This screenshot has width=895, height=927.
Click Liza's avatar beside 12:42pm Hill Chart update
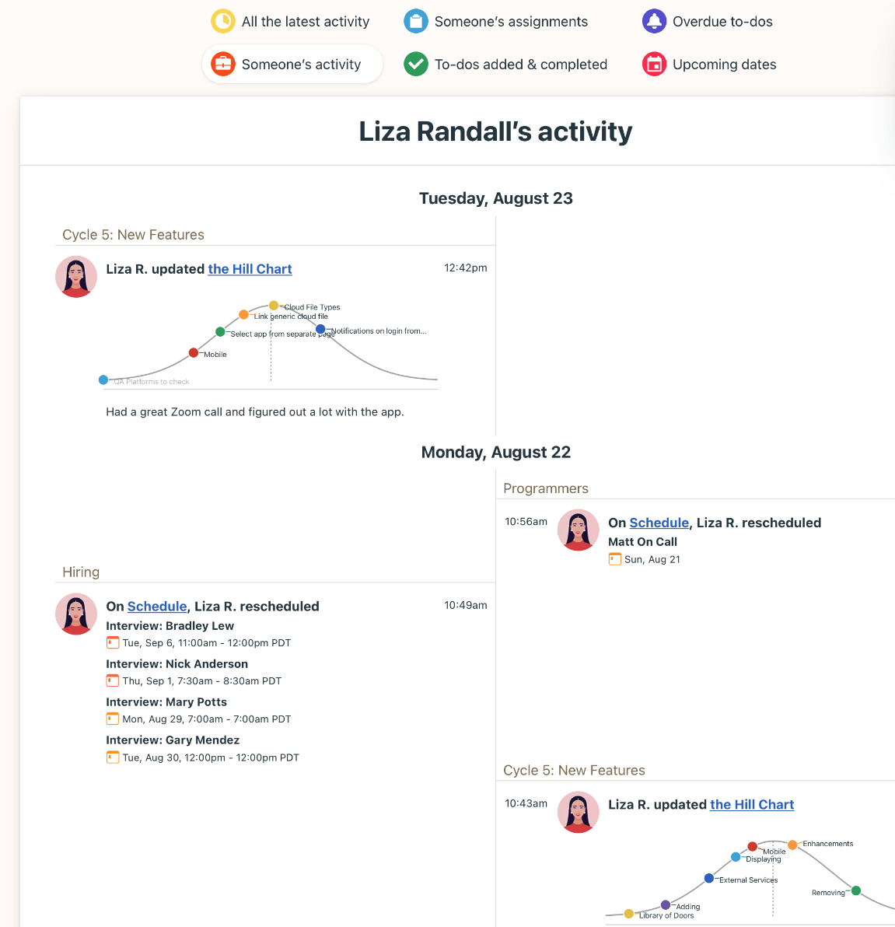coord(76,277)
